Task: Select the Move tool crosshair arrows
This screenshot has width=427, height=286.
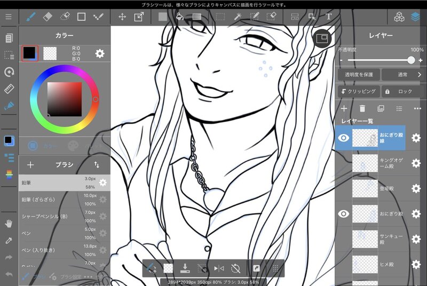Action: point(122,17)
